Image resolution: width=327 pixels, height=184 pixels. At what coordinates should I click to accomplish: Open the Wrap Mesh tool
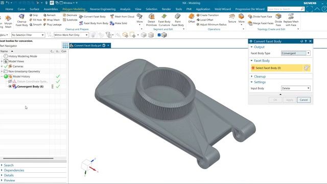coord(52,20)
